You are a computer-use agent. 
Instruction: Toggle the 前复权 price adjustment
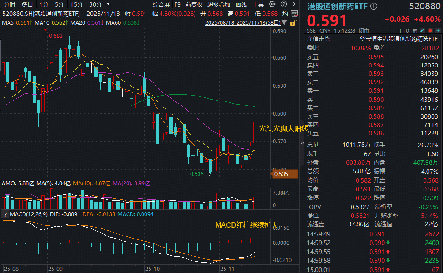click(194, 4)
